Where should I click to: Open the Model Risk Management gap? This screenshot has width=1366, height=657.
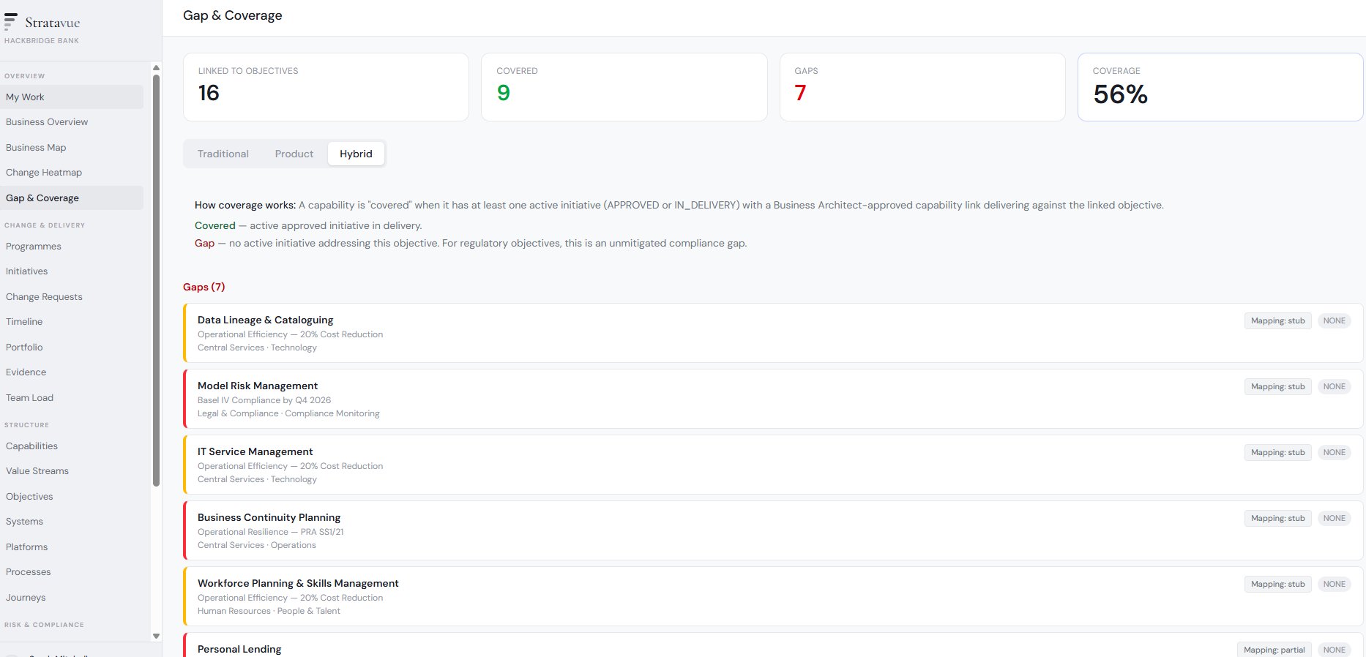(x=258, y=386)
